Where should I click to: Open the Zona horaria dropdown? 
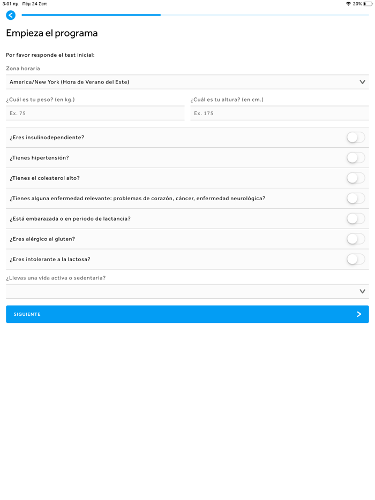pyautogui.click(x=182, y=82)
